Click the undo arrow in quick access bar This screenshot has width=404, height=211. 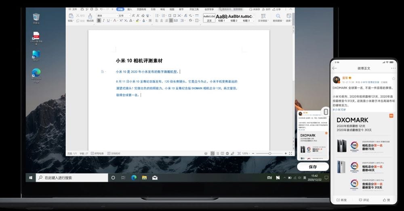click(x=101, y=9)
